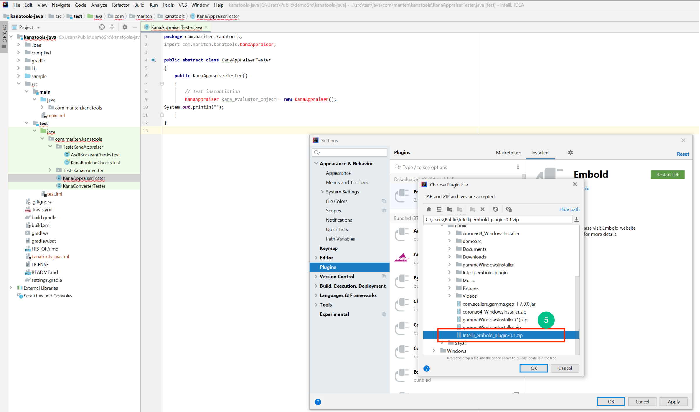
Task: Collapse all in Project tool window
Action: (x=112, y=27)
